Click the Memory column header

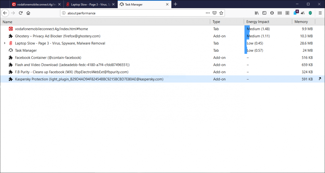coord(304,22)
